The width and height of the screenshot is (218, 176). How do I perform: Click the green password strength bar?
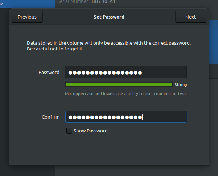118,85
